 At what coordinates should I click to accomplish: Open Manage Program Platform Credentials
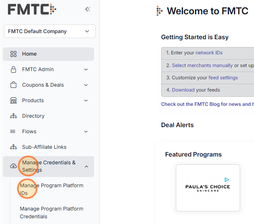(52, 213)
